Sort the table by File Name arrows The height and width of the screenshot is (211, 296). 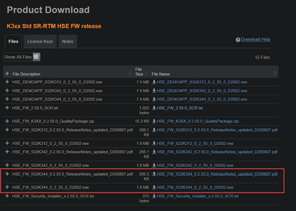coord(275,73)
